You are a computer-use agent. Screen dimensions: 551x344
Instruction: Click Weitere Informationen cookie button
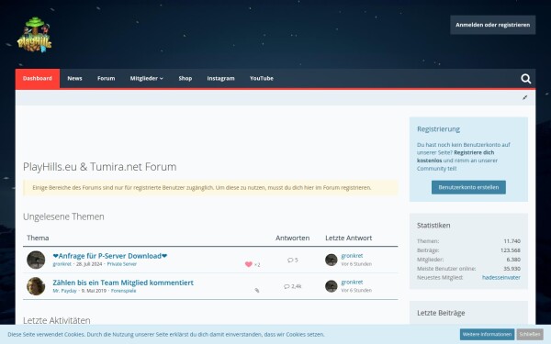pos(487,334)
